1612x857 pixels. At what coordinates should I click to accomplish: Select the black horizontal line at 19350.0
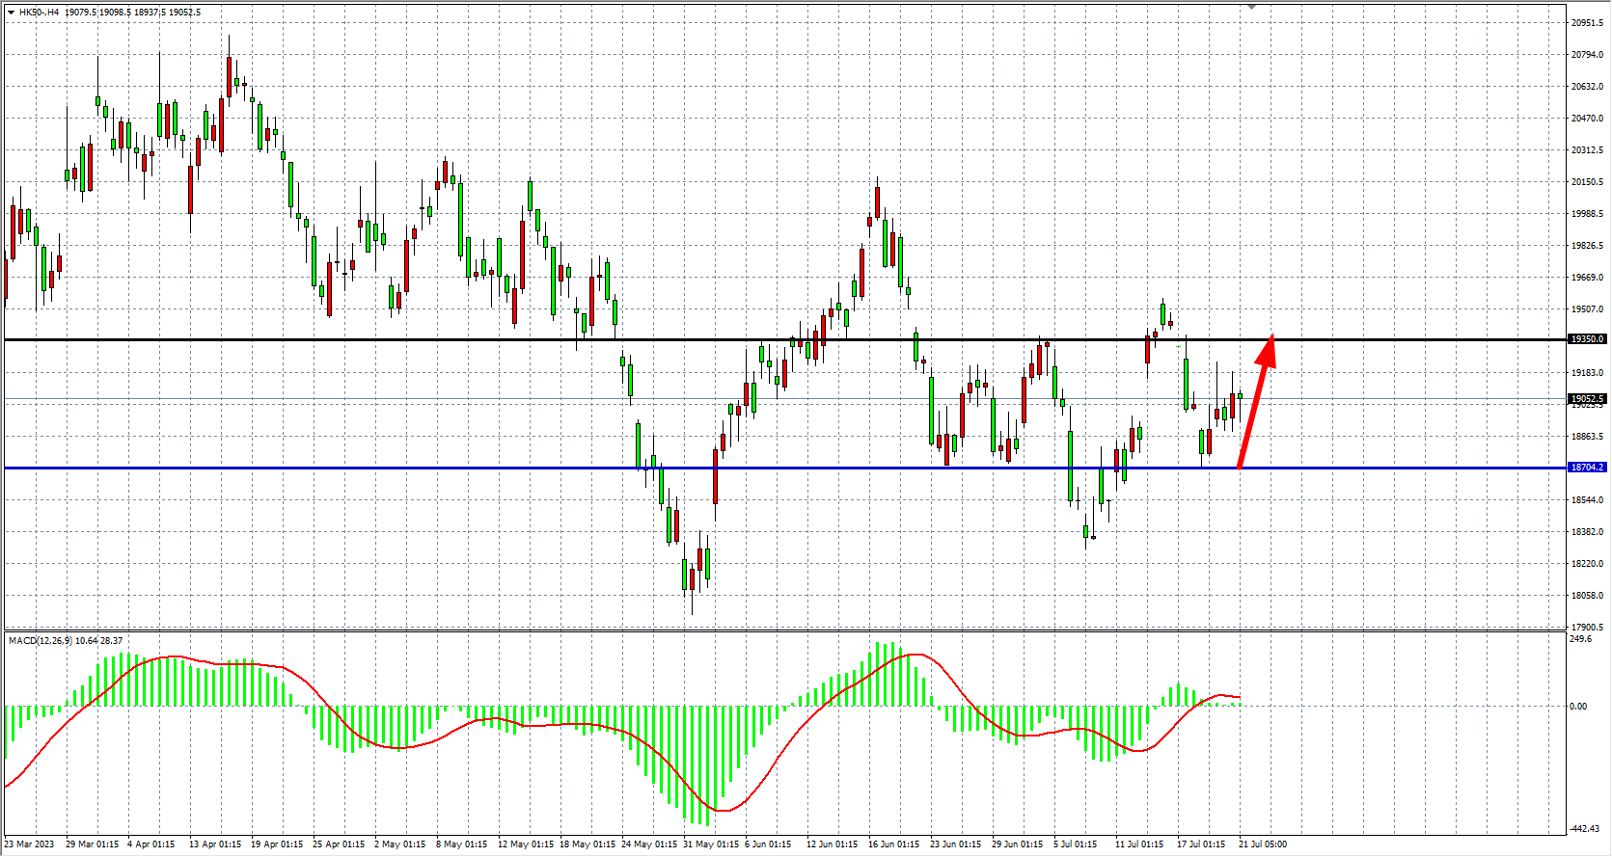pos(482,339)
